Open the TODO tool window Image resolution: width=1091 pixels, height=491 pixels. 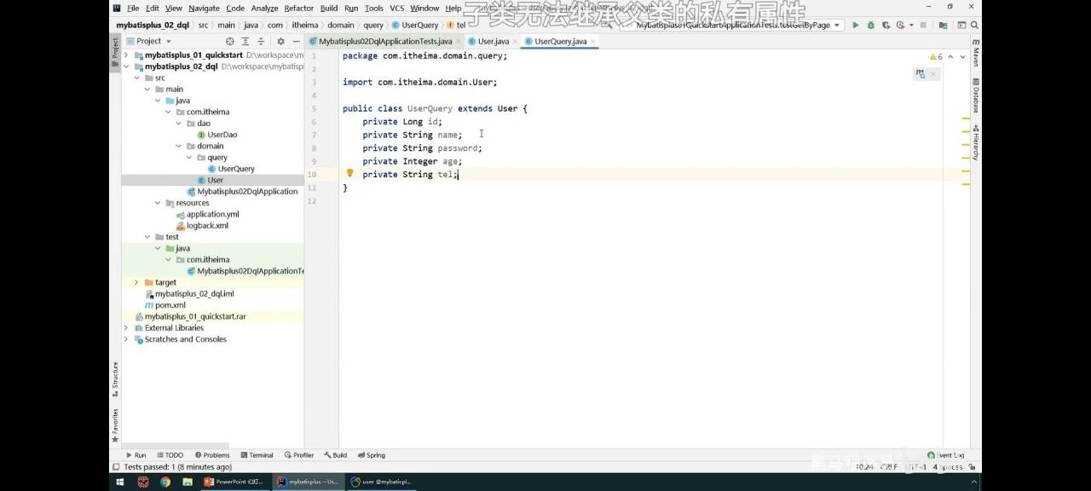pos(170,455)
